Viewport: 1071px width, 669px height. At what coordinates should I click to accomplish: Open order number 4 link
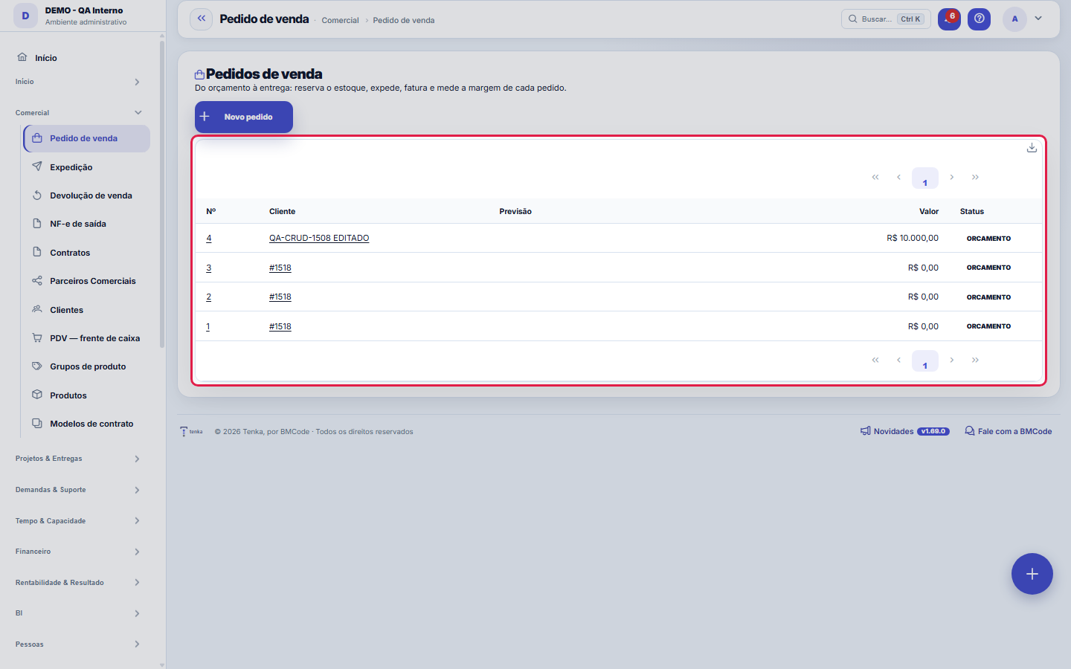[x=209, y=238]
